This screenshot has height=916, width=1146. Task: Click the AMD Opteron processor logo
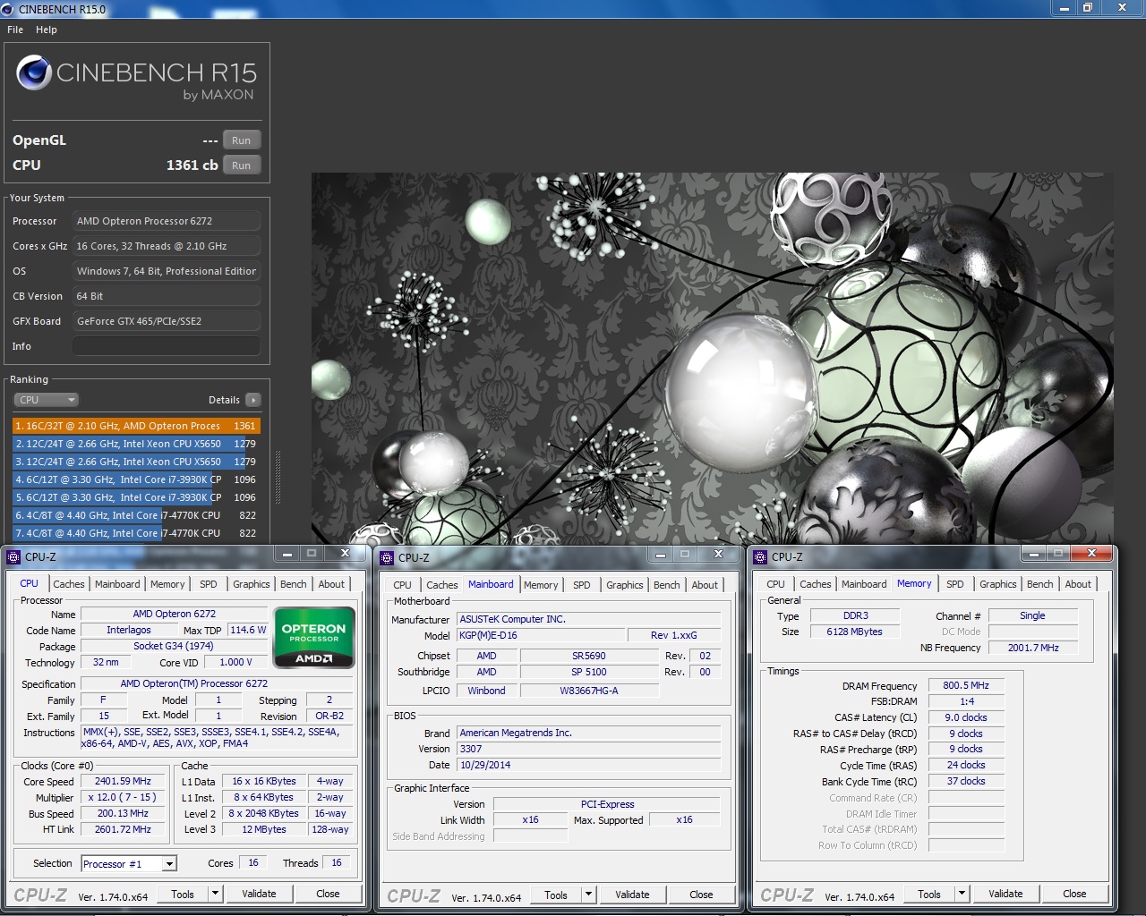pyautogui.click(x=314, y=638)
